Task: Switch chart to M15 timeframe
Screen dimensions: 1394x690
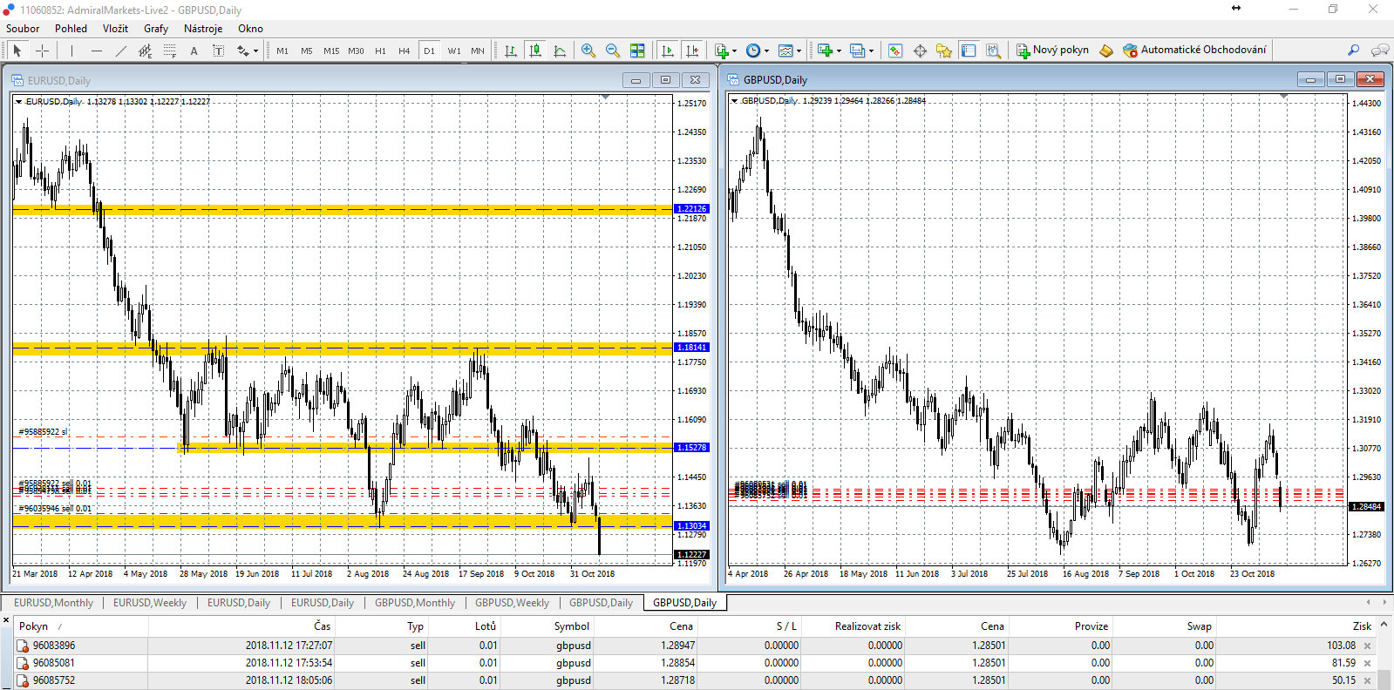Action: [331, 51]
